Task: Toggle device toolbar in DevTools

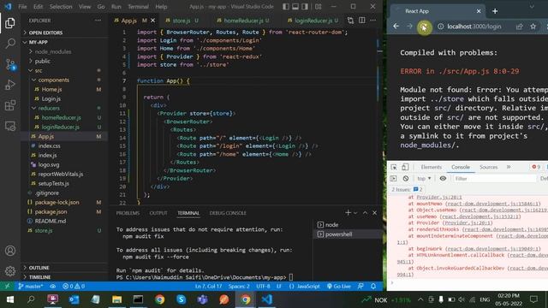Action: (405, 167)
